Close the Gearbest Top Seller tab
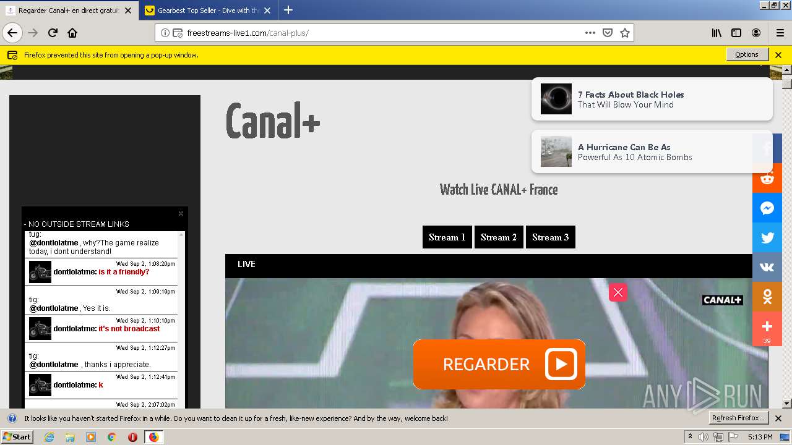This screenshot has height=445, width=792. (x=268, y=11)
